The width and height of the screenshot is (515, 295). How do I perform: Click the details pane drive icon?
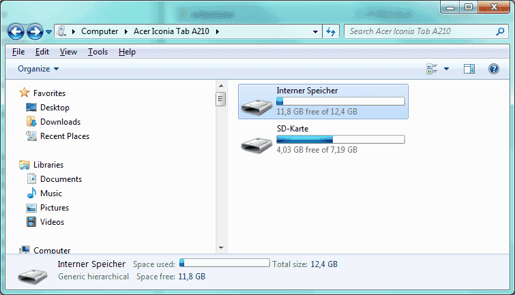click(x=33, y=276)
